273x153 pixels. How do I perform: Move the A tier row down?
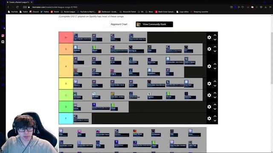215,68
